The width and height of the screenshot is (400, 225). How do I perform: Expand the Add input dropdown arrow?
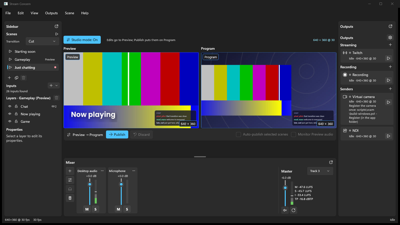pyautogui.click(x=57, y=85)
